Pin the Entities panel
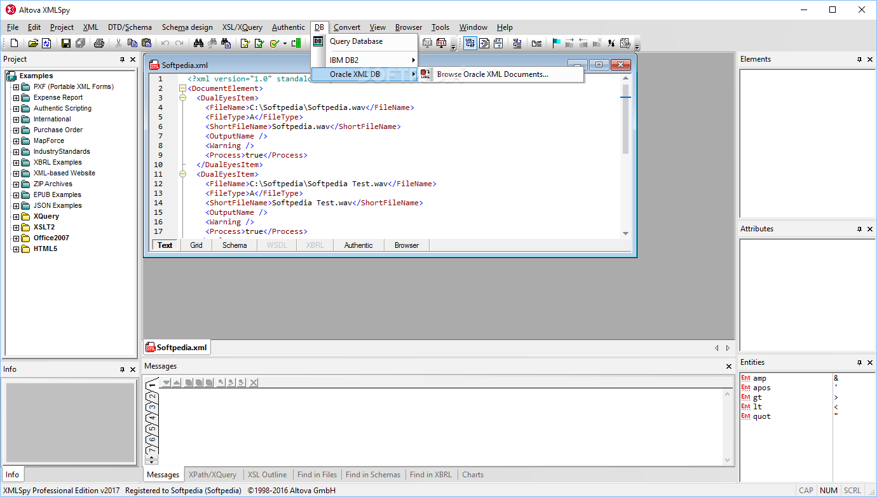 (x=859, y=362)
